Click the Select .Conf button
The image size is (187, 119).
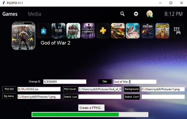pyautogui.click(x=132, y=97)
